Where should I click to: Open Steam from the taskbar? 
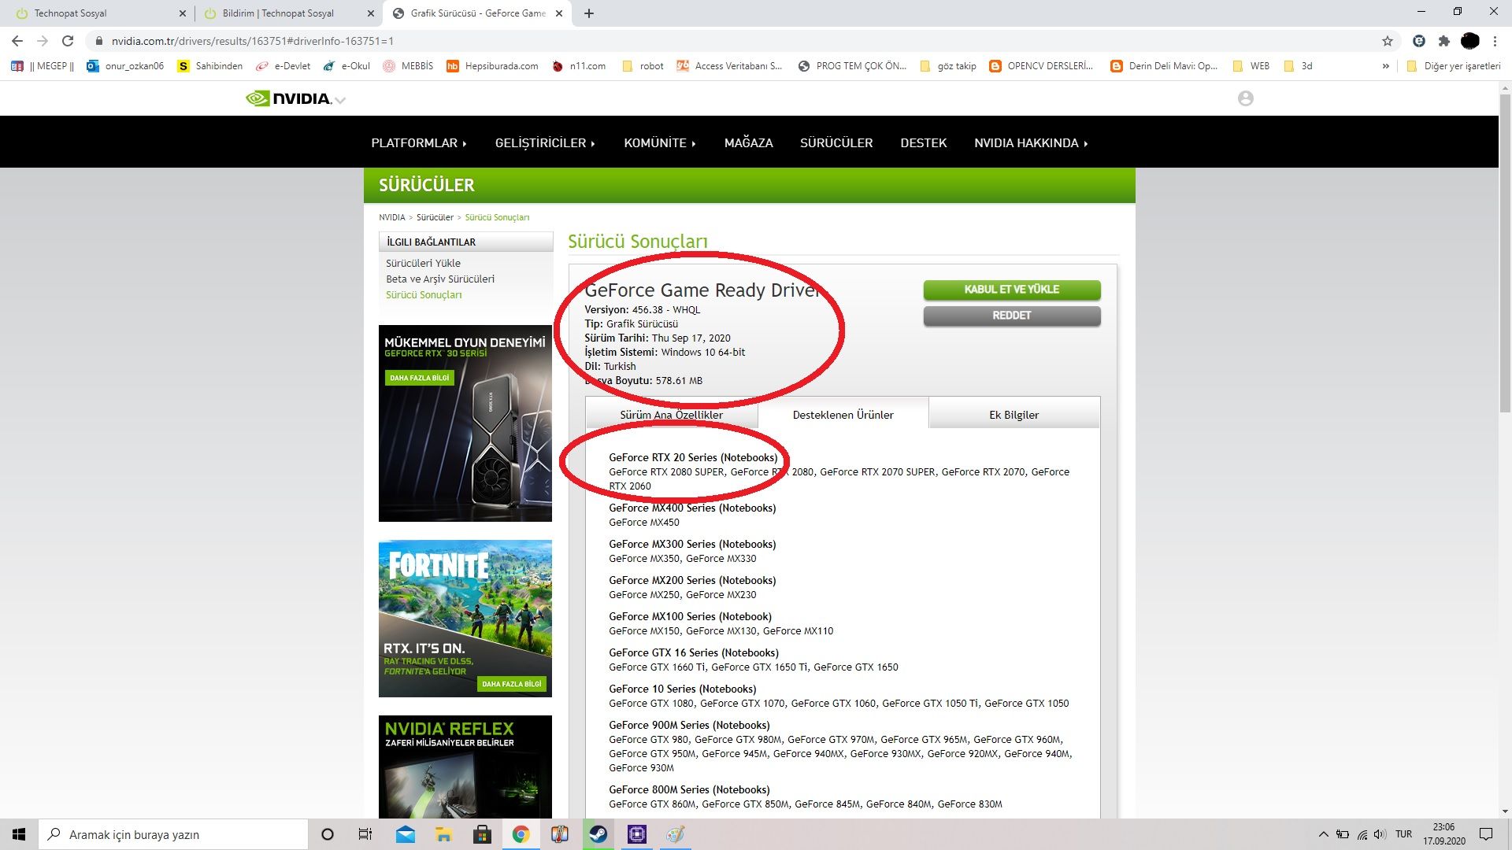[598, 834]
